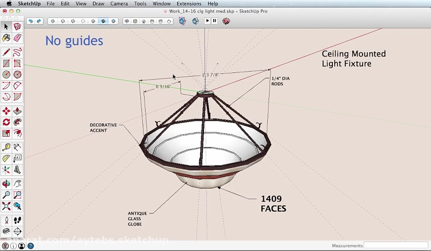Select the Orbit camera tool

click(x=6, y=183)
